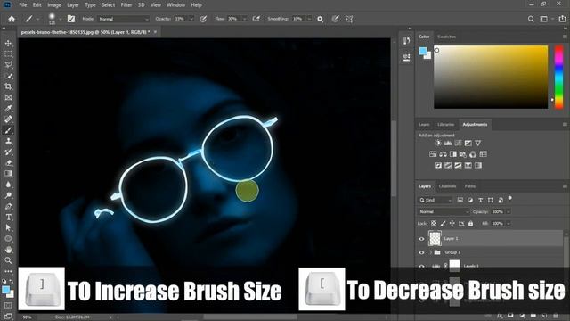The height and width of the screenshot is (321, 570).
Task: Add a Color Balance adjustment
Action: (x=443, y=154)
